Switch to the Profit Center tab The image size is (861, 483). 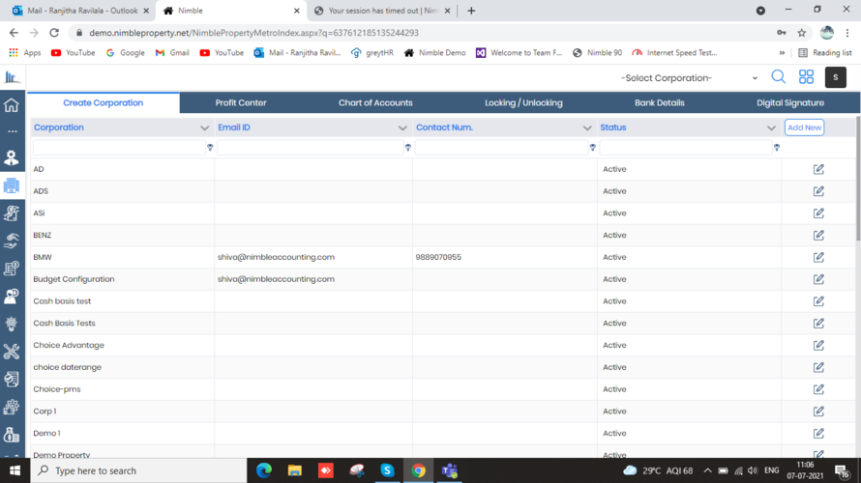(x=241, y=102)
